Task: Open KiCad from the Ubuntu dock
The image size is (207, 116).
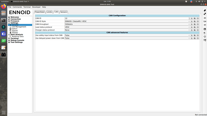Action: [x=4, y=34]
